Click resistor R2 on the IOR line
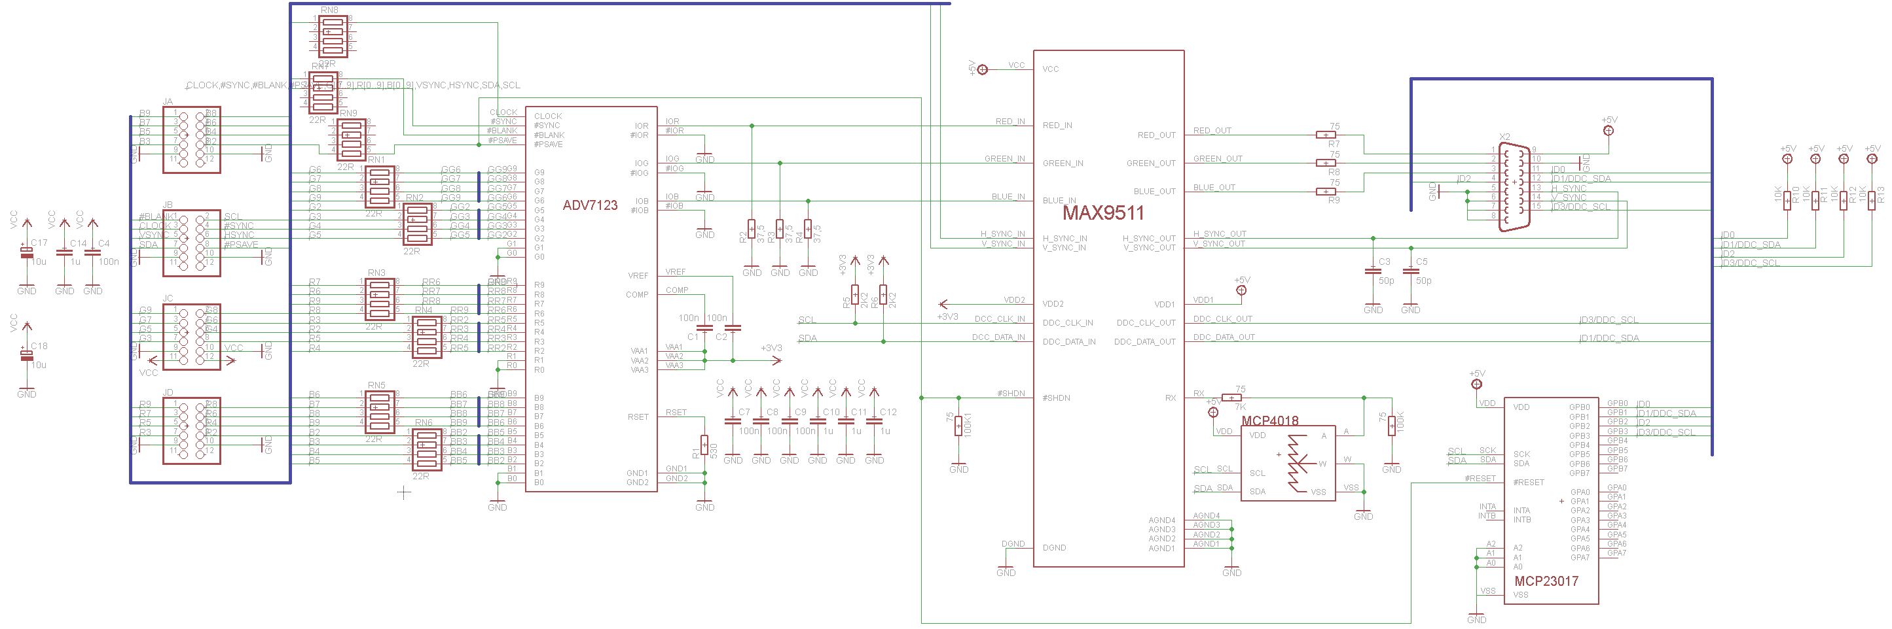 [x=752, y=229]
